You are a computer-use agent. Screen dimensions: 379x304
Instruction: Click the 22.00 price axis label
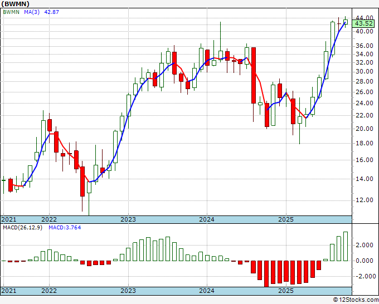pyautogui.click(x=364, y=115)
